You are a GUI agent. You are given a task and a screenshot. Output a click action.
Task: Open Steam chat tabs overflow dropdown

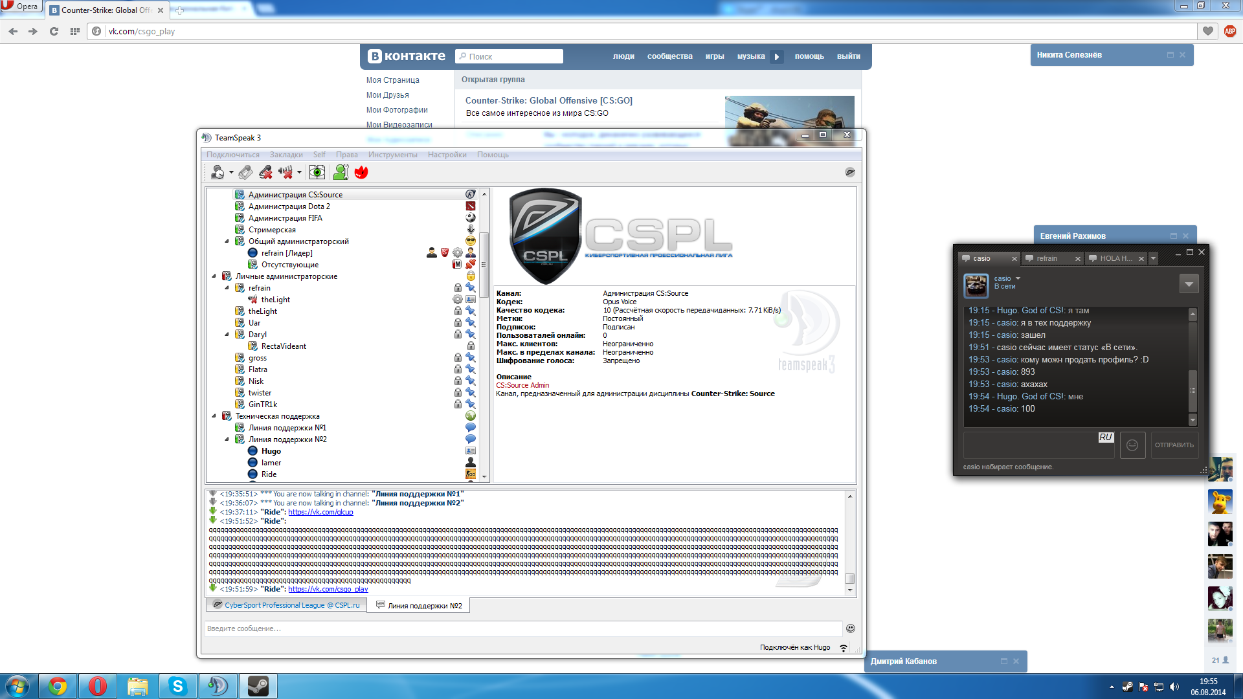click(1153, 258)
